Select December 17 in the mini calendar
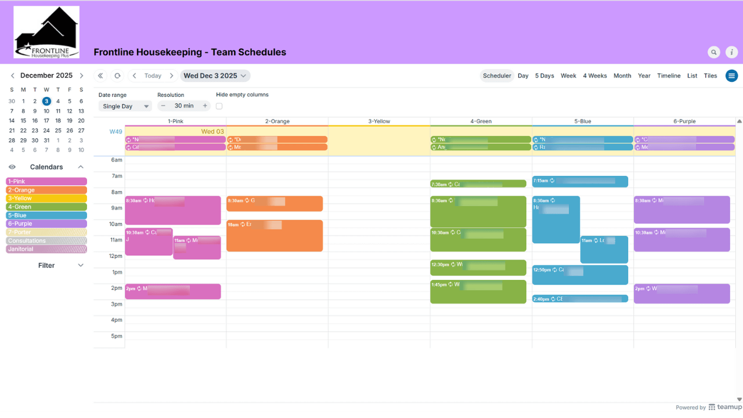 46,121
